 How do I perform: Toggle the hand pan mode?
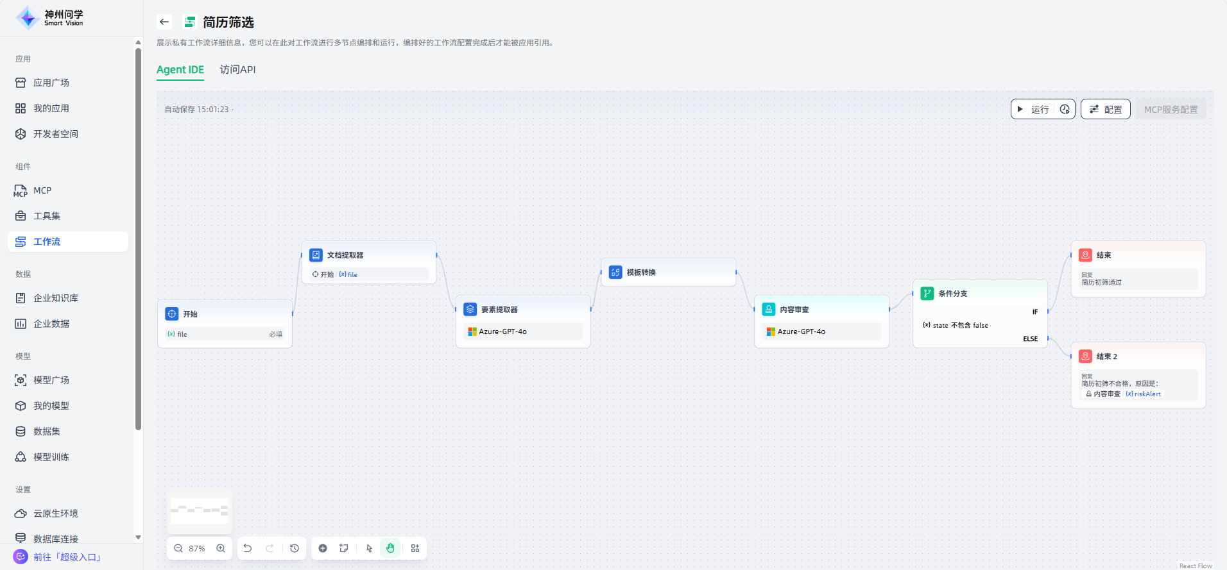coord(390,548)
